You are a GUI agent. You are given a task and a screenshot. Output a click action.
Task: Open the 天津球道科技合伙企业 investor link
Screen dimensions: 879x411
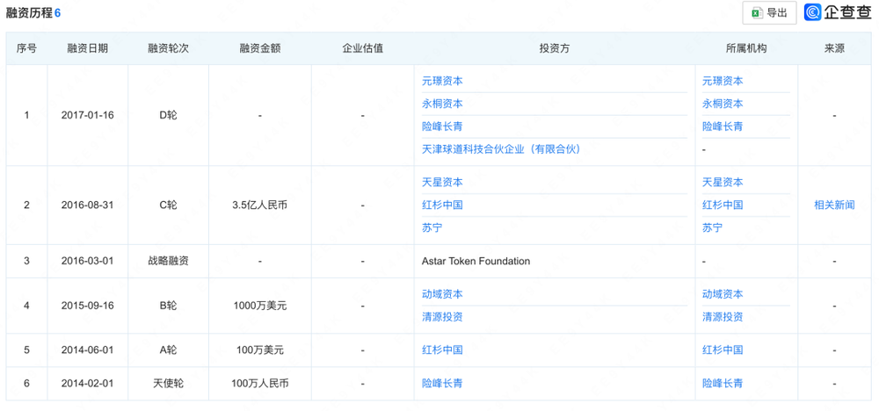501,149
